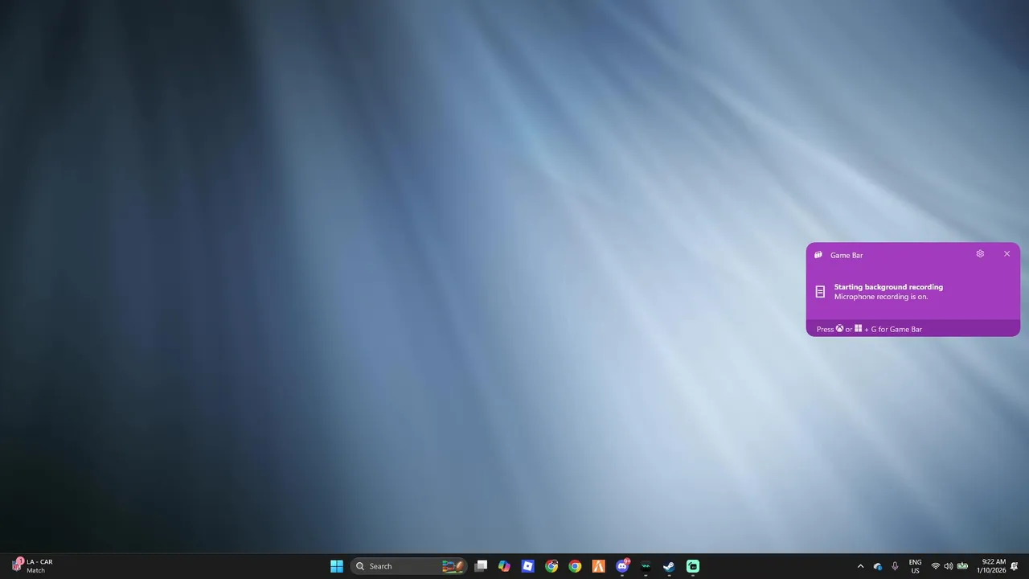This screenshot has height=579, width=1029.
Task: Open Wi-Fi network quick settings
Action: tap(935, 566)
